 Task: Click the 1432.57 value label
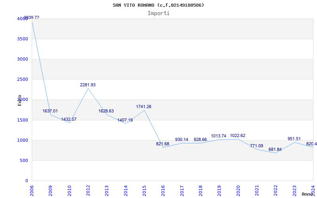69,120
